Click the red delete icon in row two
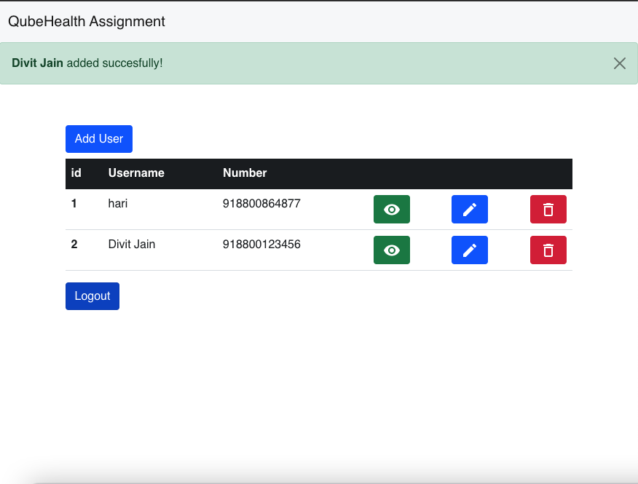 (548, 250)
